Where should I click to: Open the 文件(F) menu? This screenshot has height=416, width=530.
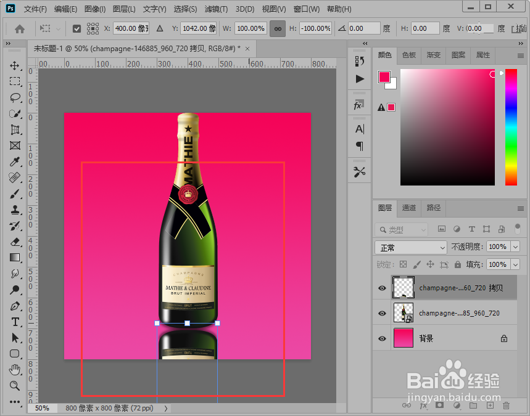[35, 9]
